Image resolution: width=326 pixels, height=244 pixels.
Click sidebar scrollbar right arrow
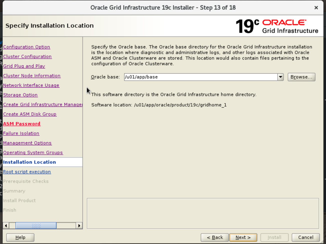79,226
